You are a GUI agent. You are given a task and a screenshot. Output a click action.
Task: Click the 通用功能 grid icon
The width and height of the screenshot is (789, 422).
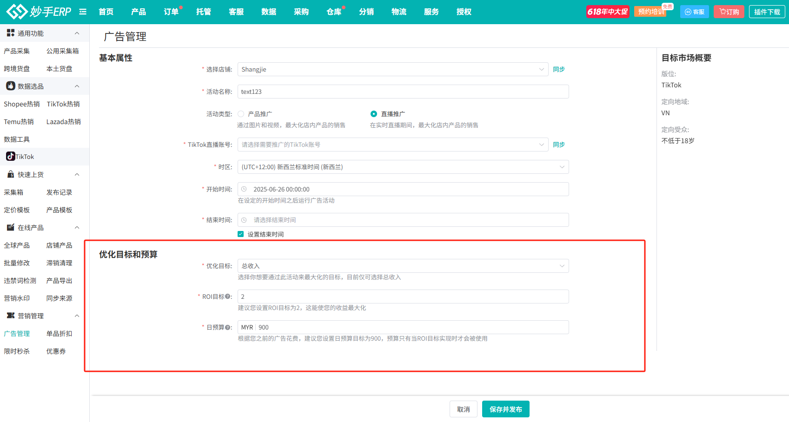click(x=10, y=33)
